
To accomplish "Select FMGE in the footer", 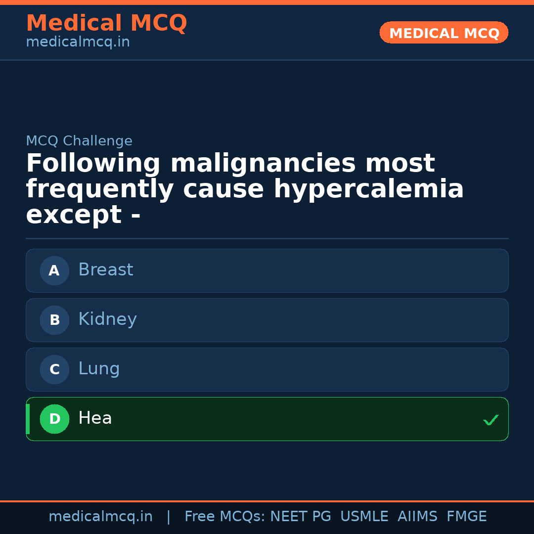I will [x=467, y=517].
